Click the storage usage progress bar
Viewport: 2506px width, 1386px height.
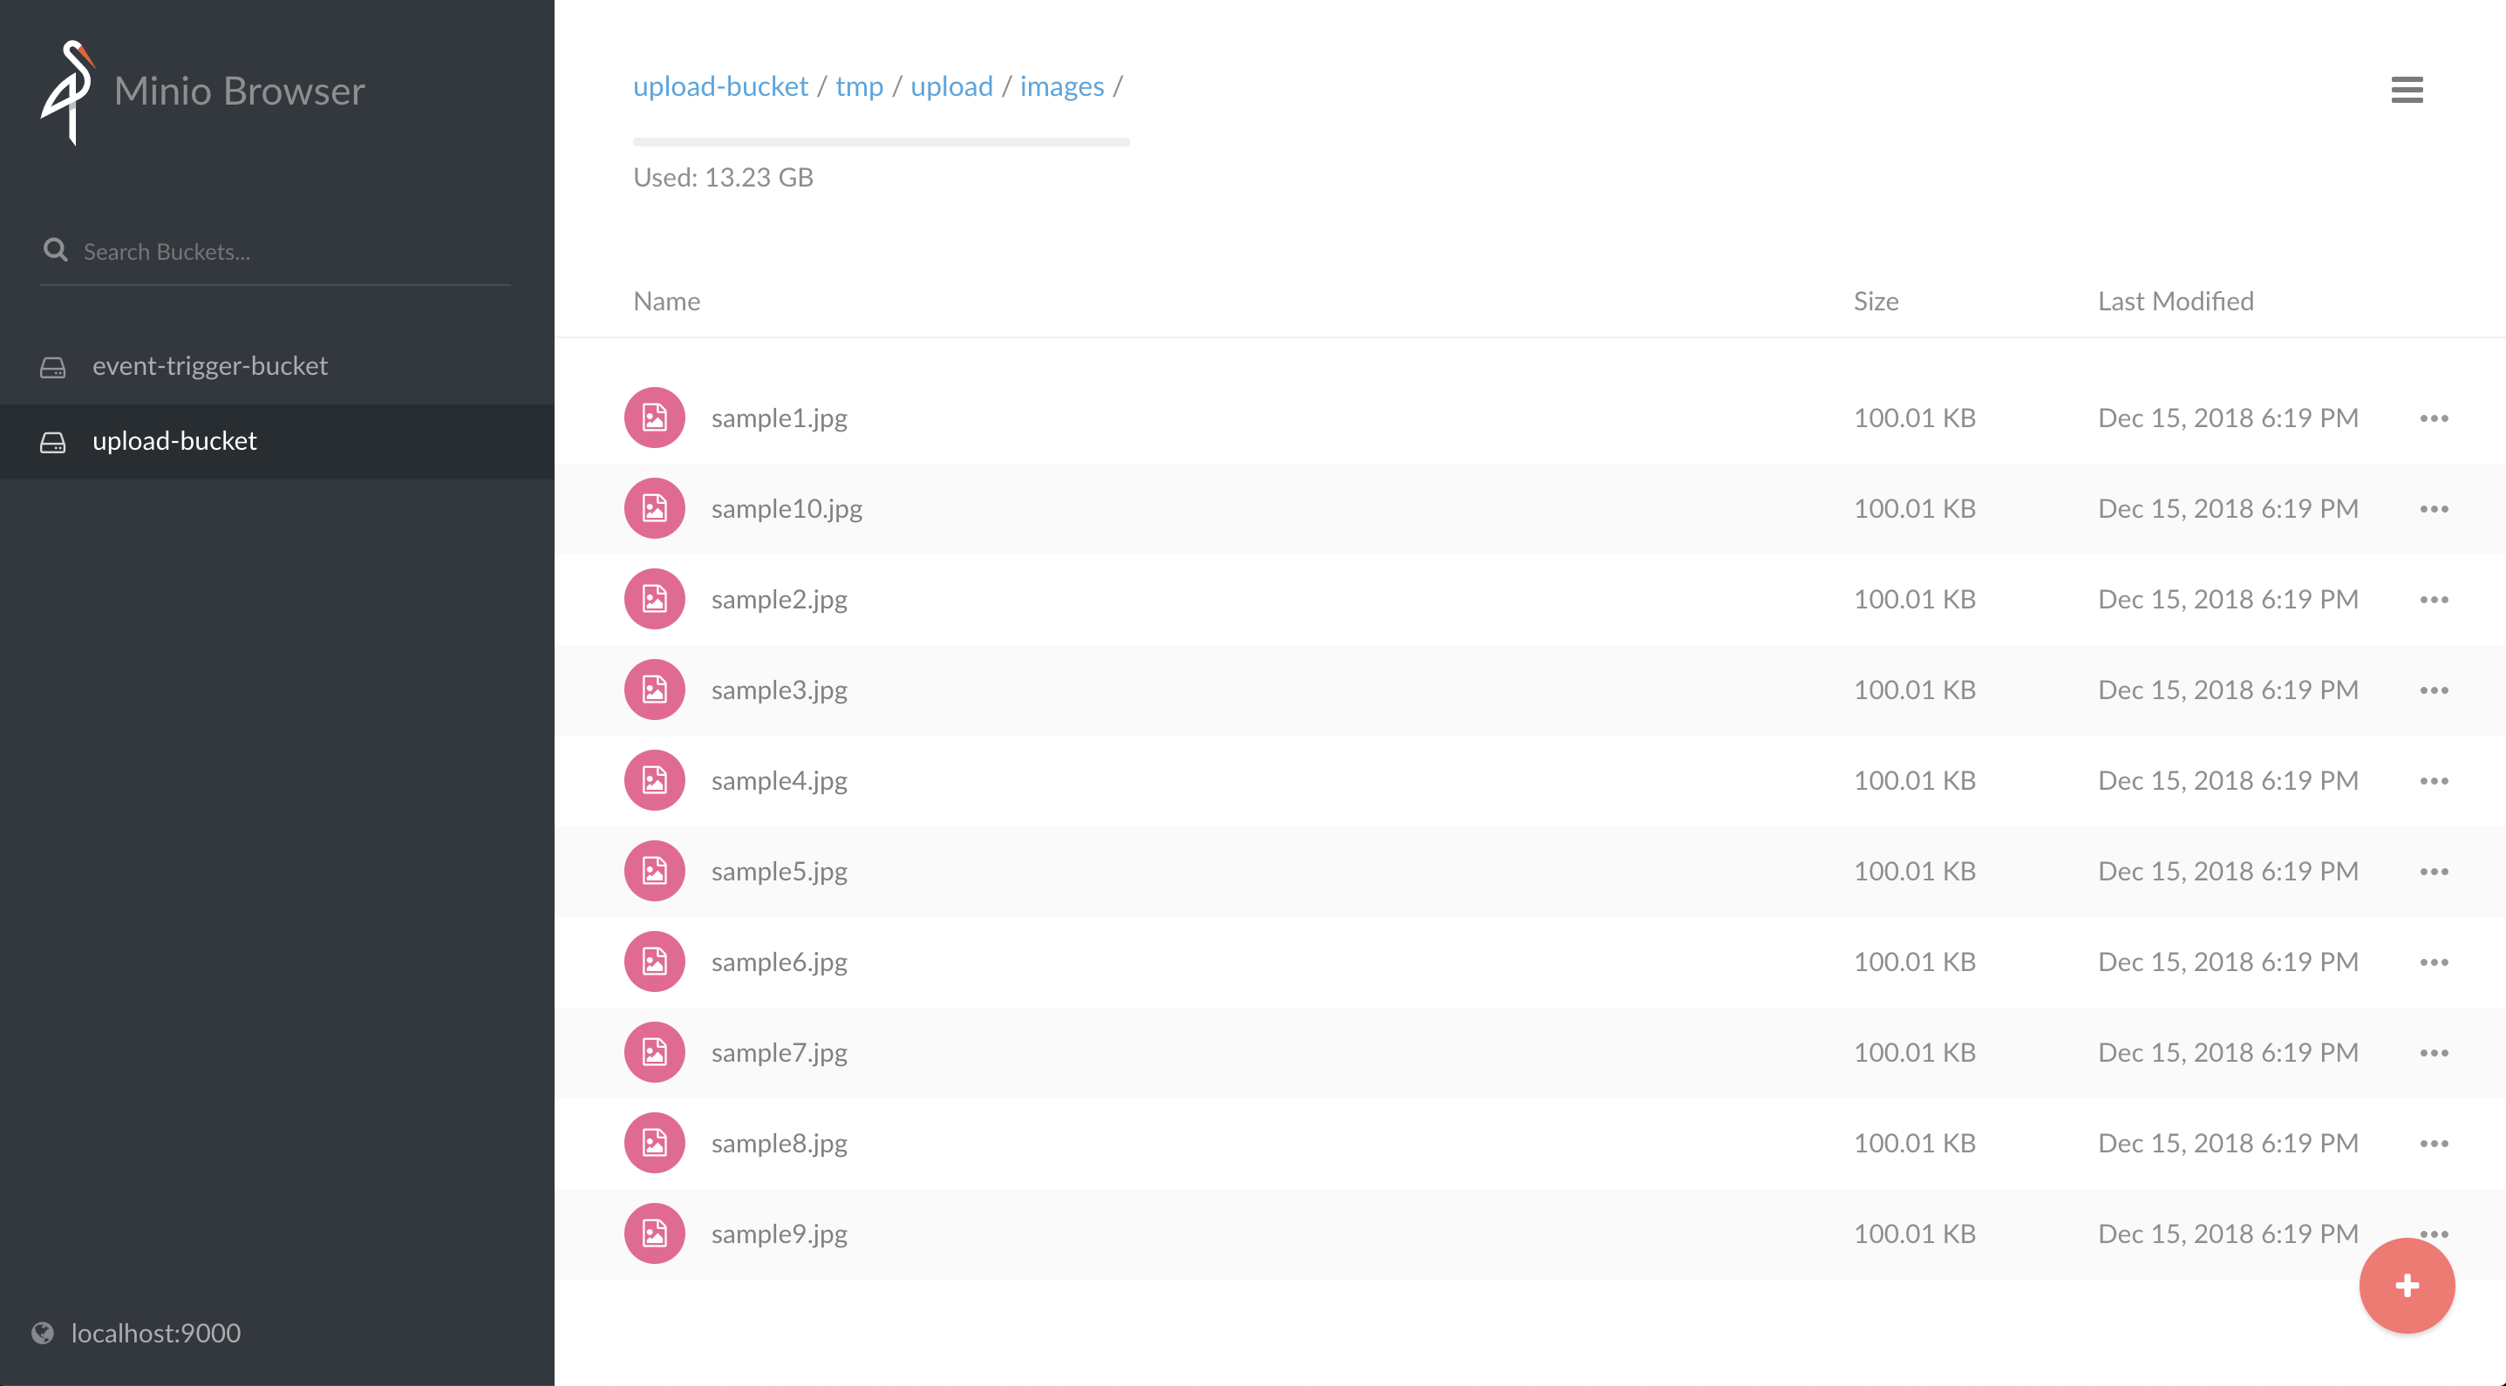click(x=882, y=142)
